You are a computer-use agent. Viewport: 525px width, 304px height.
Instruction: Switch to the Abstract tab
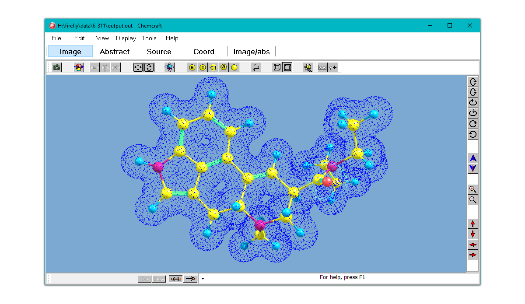tap(115, 52)
